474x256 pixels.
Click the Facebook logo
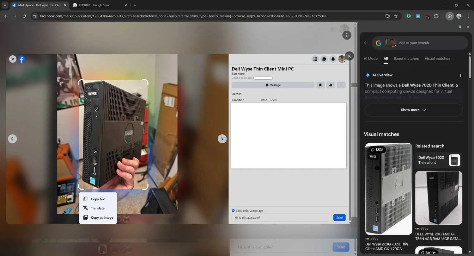point(21,59)
